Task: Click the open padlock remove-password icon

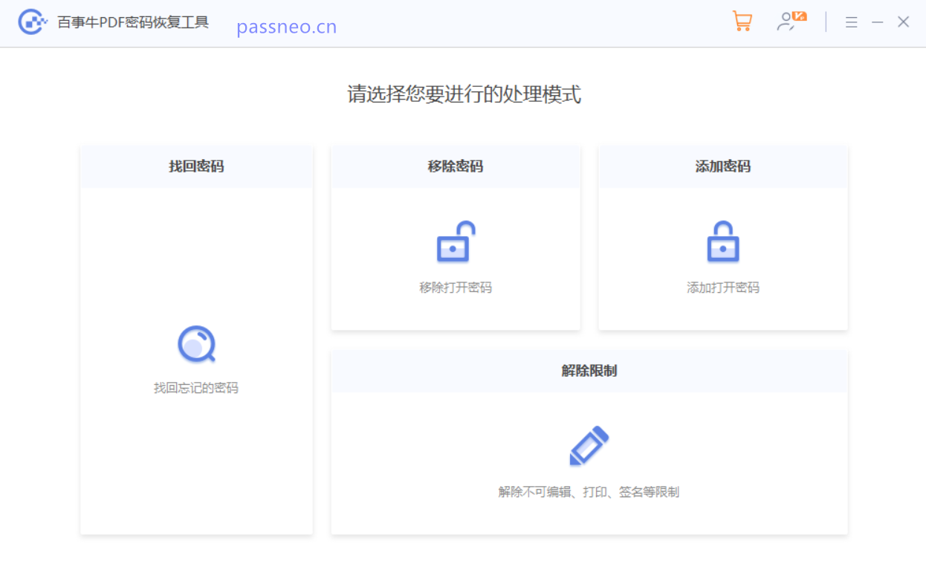Action: click(456, 242)
